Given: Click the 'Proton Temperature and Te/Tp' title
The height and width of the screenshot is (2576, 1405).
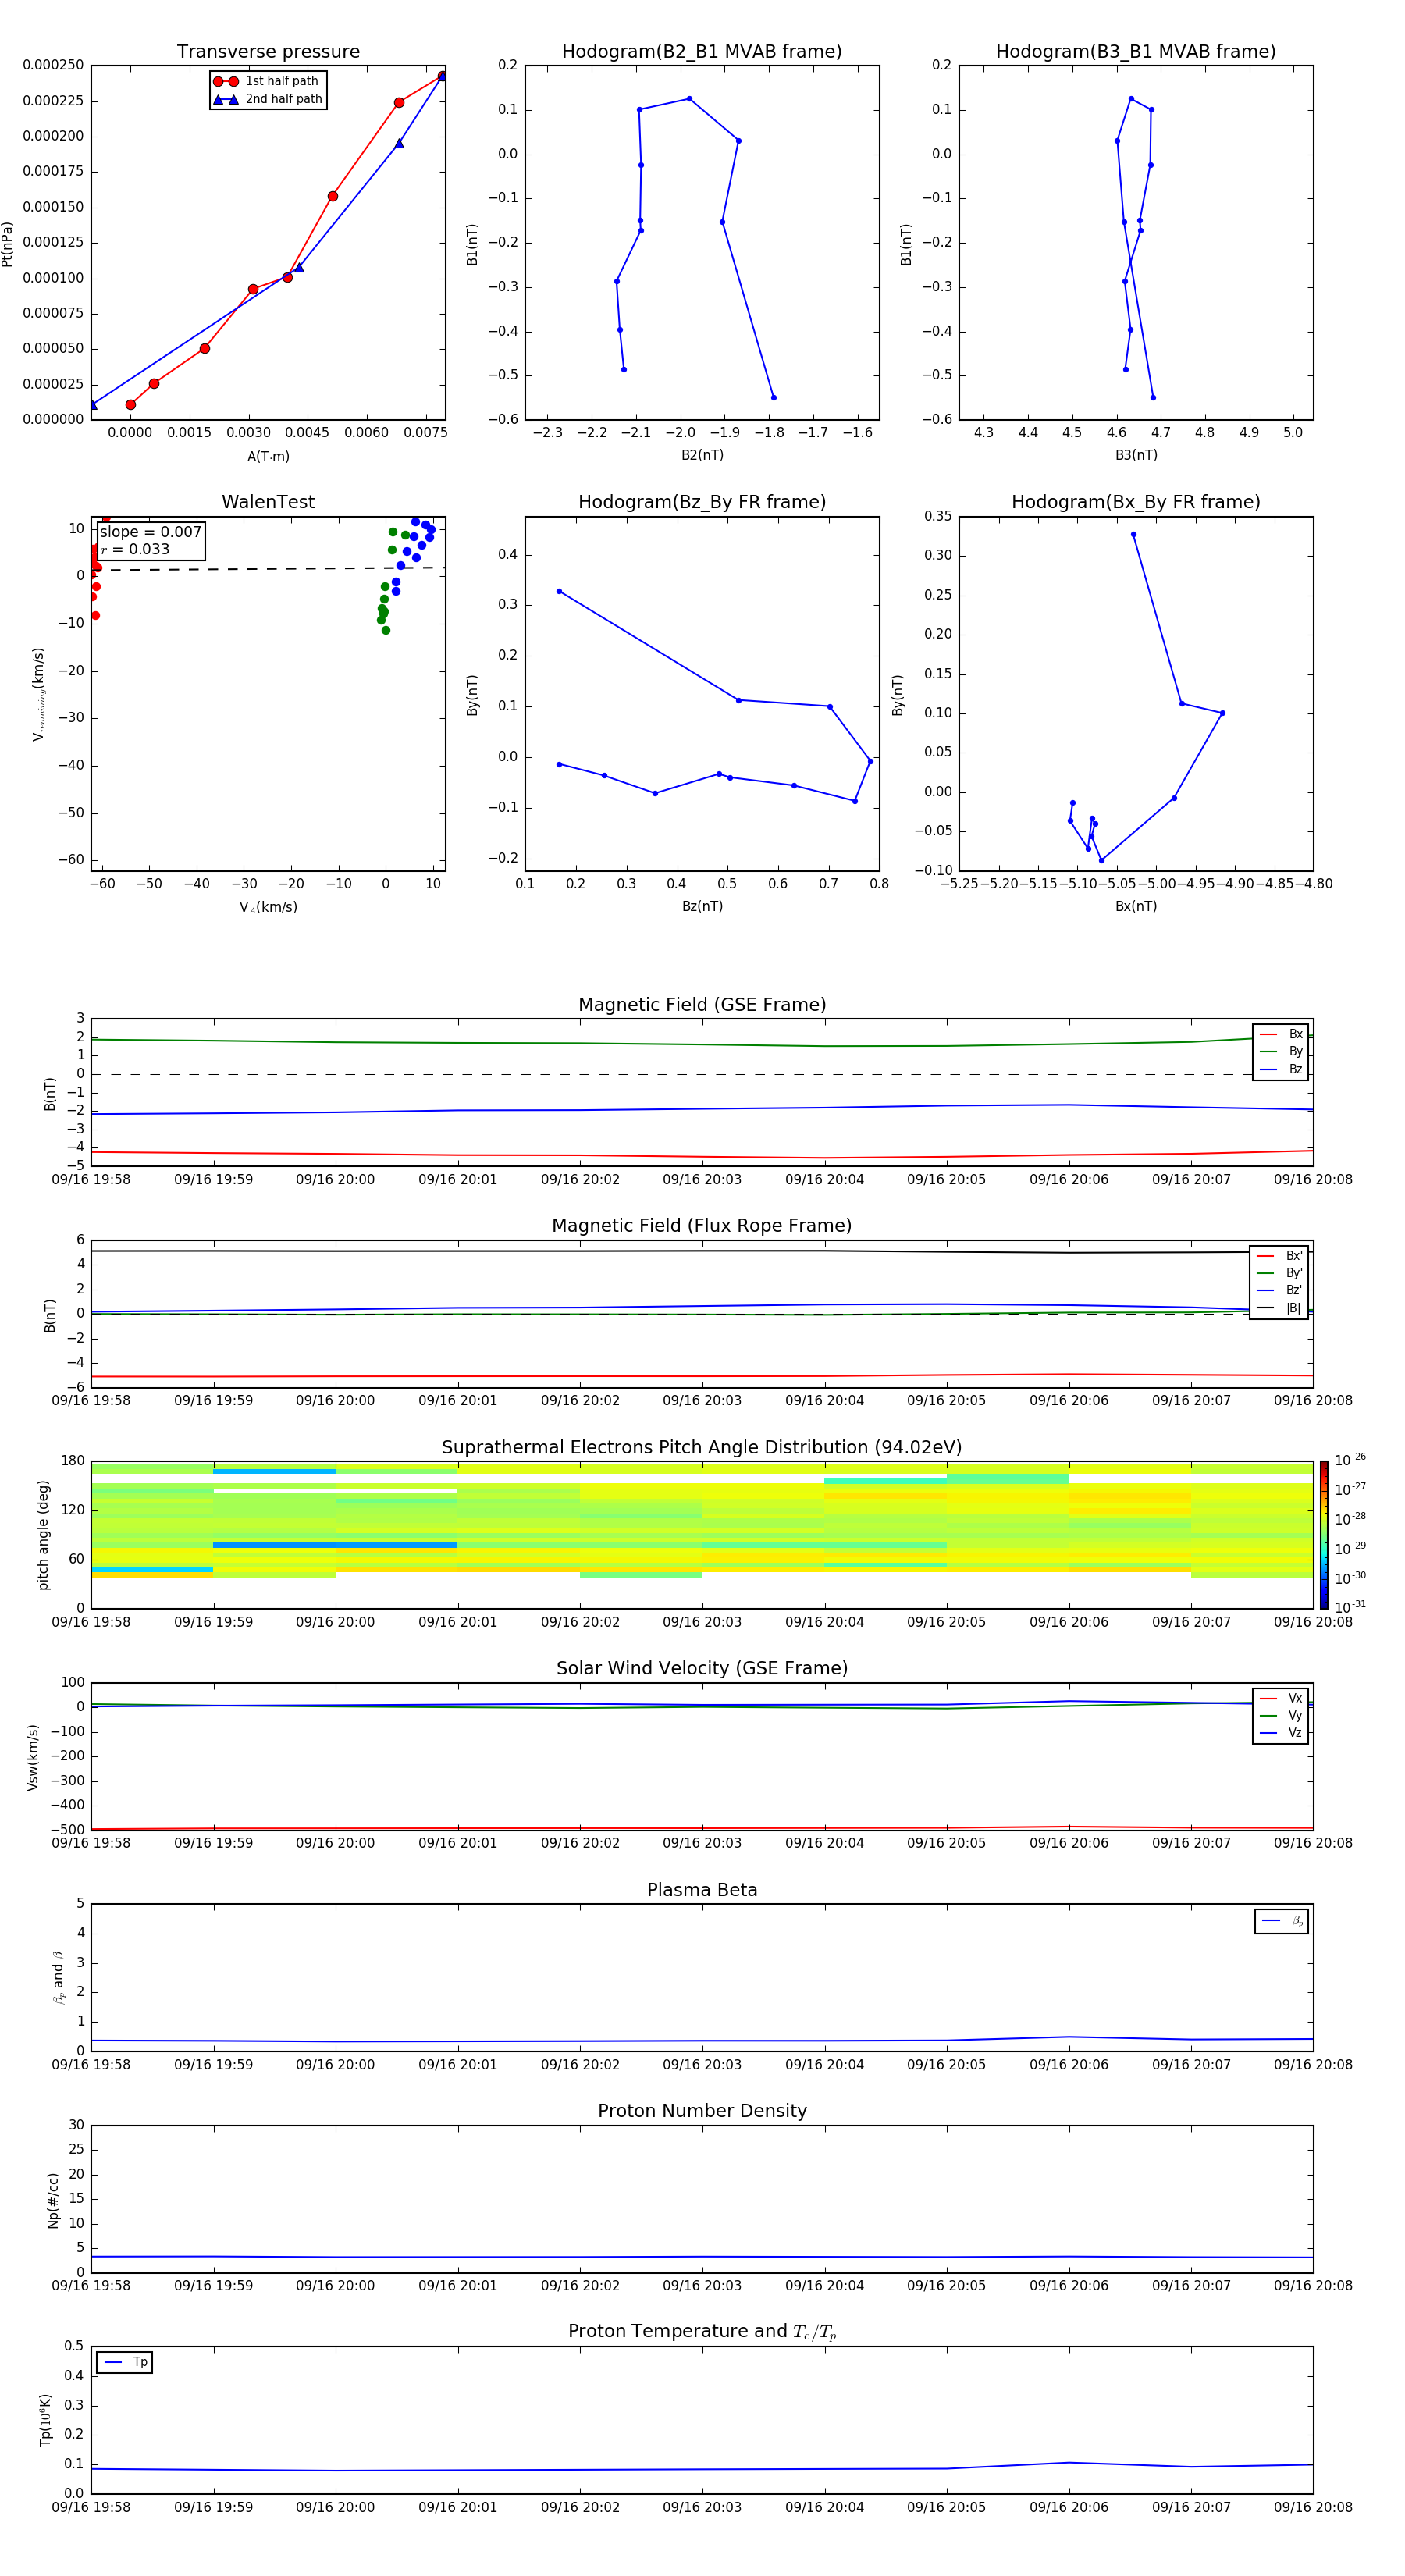Looking at the screenshot, I should [x=702, y=2332].
